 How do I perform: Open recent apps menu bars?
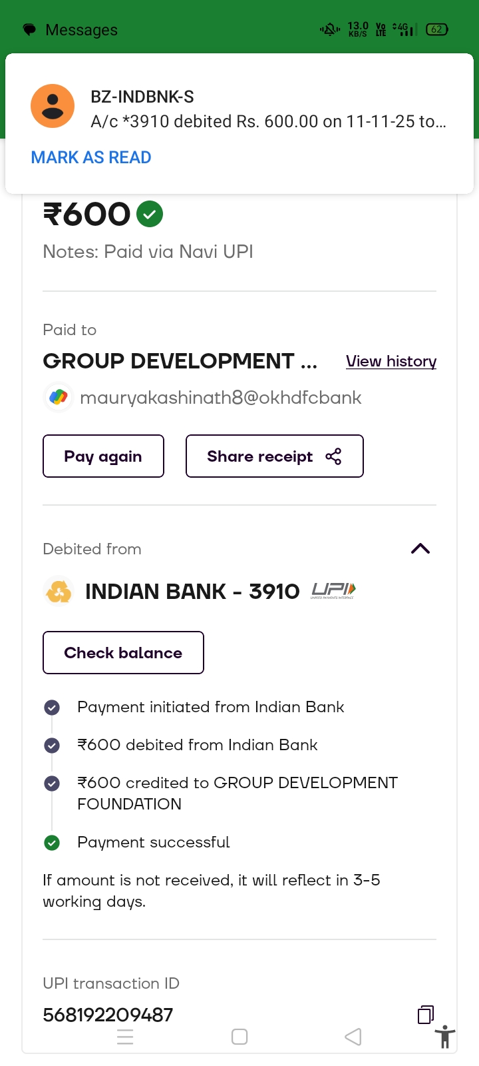[x=125, y=1037]
